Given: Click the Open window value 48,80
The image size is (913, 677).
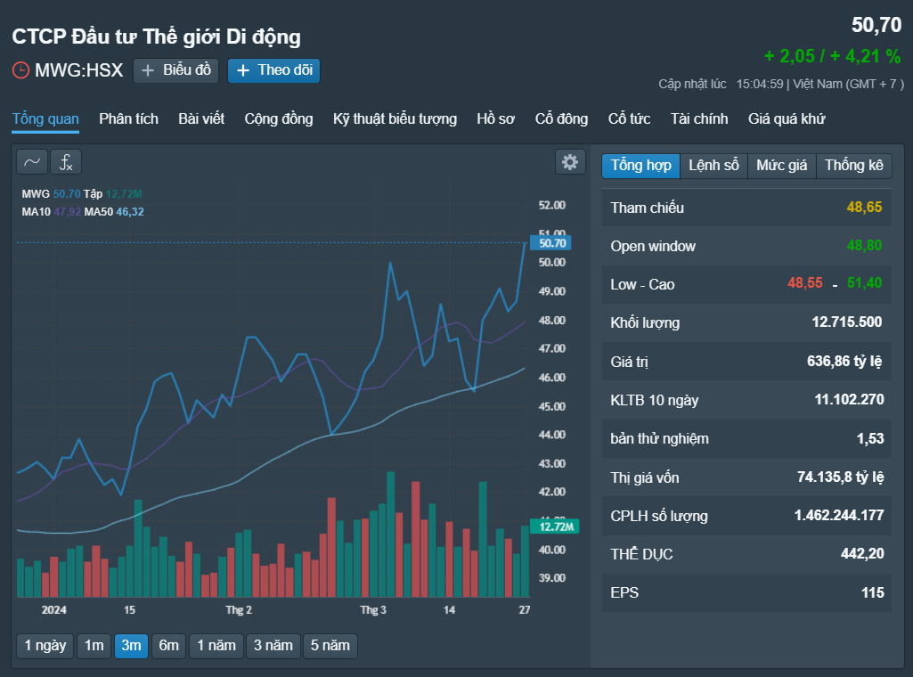Looking at the screenshot, I should pos(864,246).
